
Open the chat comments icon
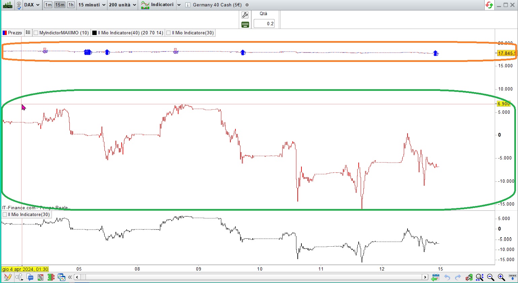(30, 277)
